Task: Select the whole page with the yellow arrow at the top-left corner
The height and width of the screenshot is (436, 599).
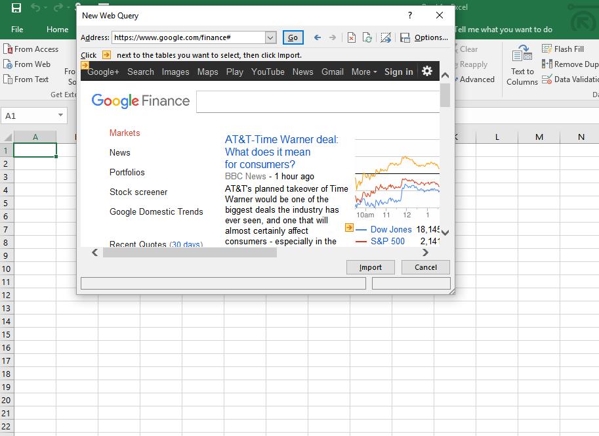Action: (x=85, y=65)
